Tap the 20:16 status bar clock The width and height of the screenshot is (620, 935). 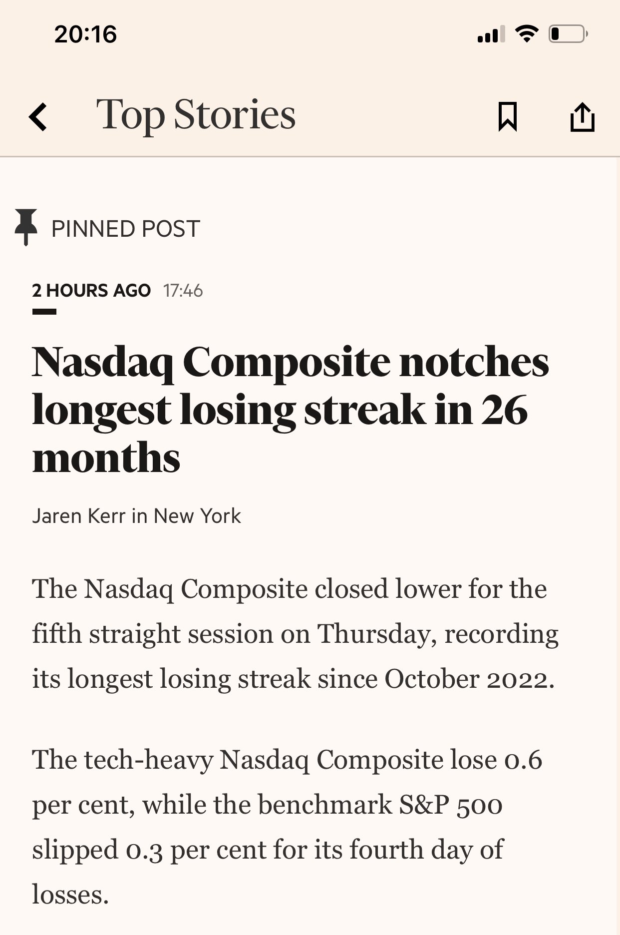click(x=85, y=34)
